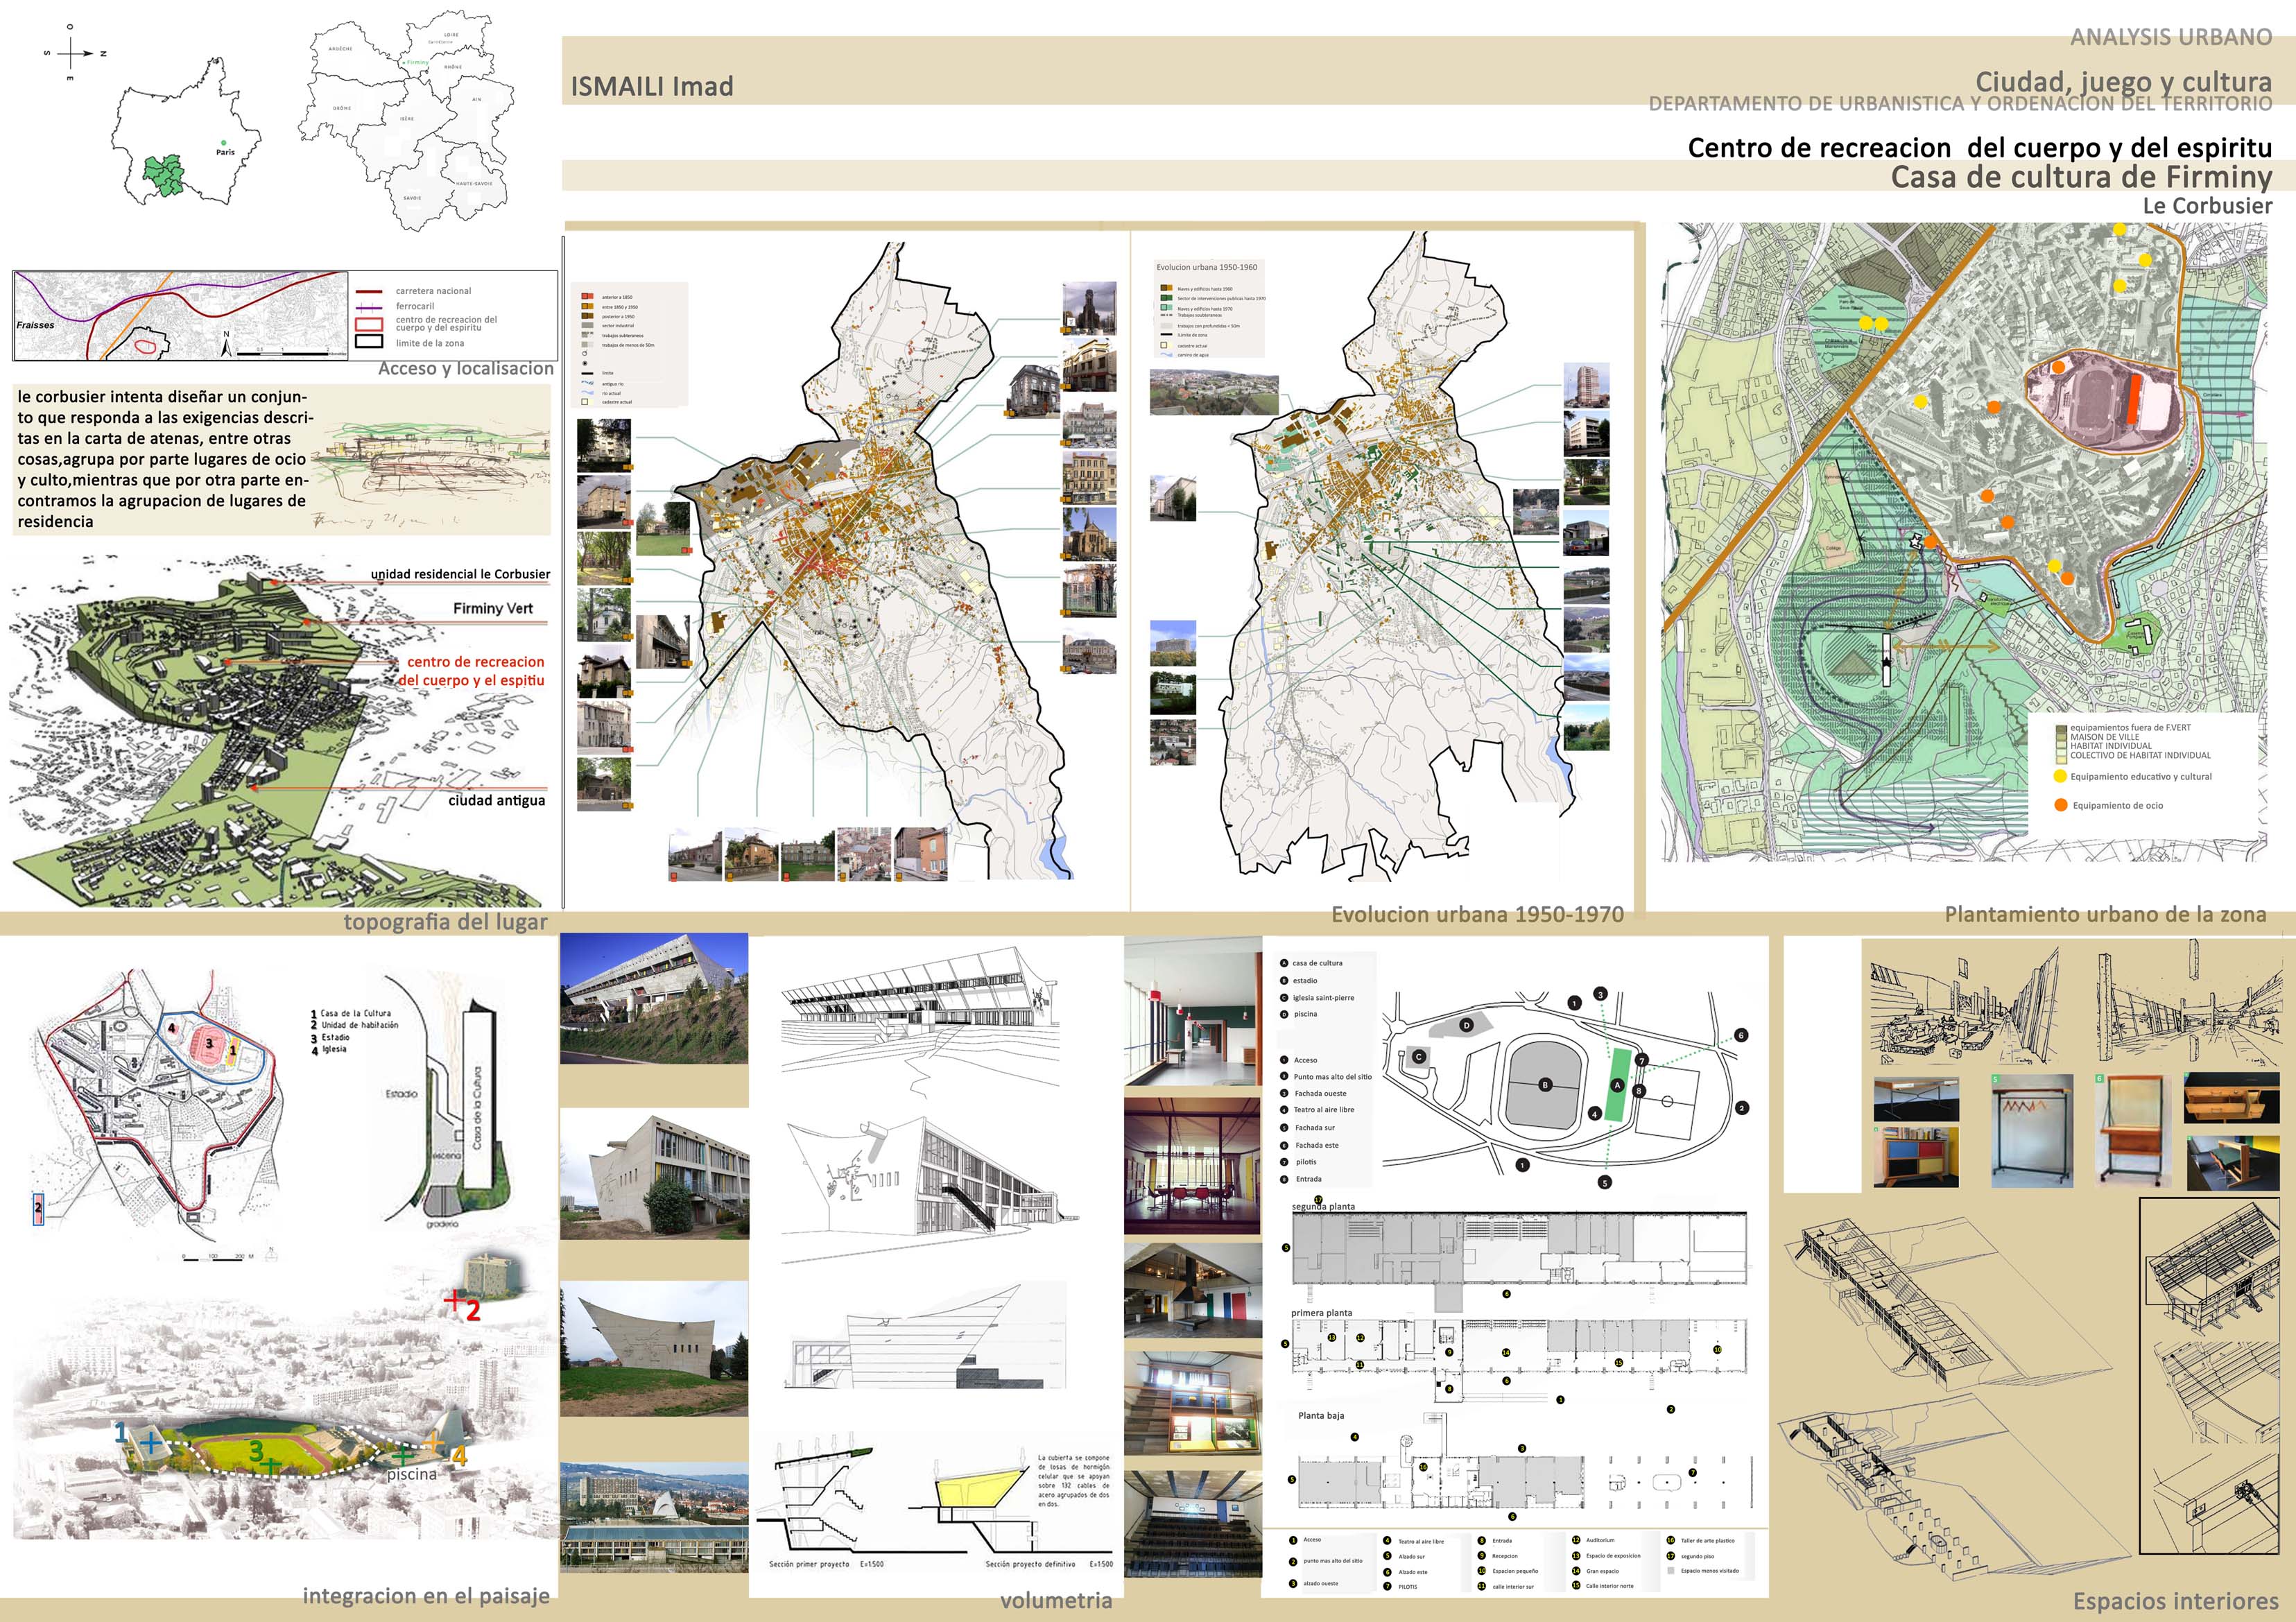Click the 'Acceso y localisacion' caption

466,368
